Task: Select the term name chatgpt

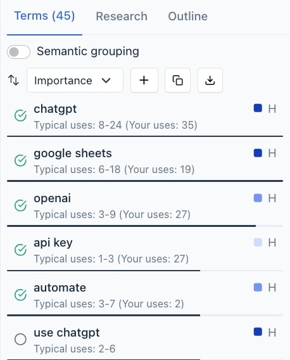Action: 55,109
